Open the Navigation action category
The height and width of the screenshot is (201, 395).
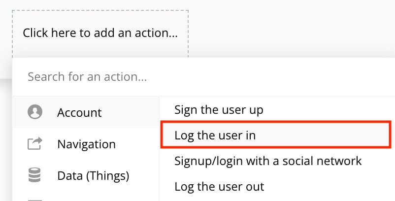(86, 144)
